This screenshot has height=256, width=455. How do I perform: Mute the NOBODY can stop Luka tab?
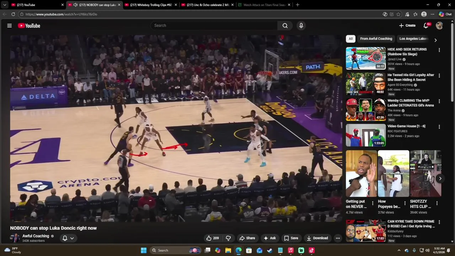pos(75,5)
